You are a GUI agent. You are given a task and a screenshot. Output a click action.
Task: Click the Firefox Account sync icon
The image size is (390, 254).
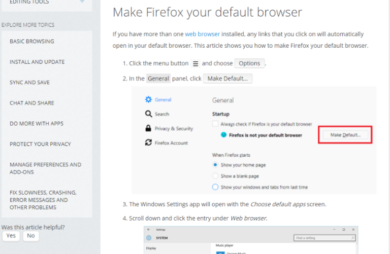coord(148,142)
